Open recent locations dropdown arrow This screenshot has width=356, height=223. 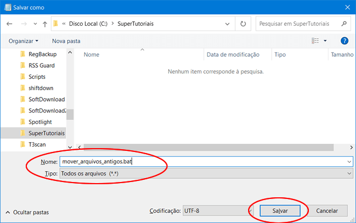pos(35,24)
